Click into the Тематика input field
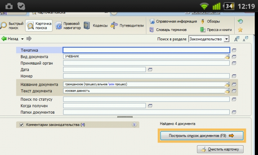This screenshot has width=258, height=155. pyautogui.click(x=146, y=50)
